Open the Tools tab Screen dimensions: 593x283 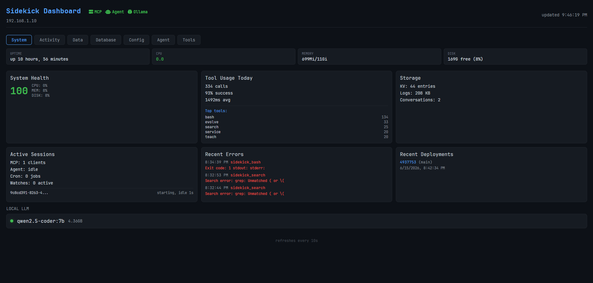click(189, 40)
